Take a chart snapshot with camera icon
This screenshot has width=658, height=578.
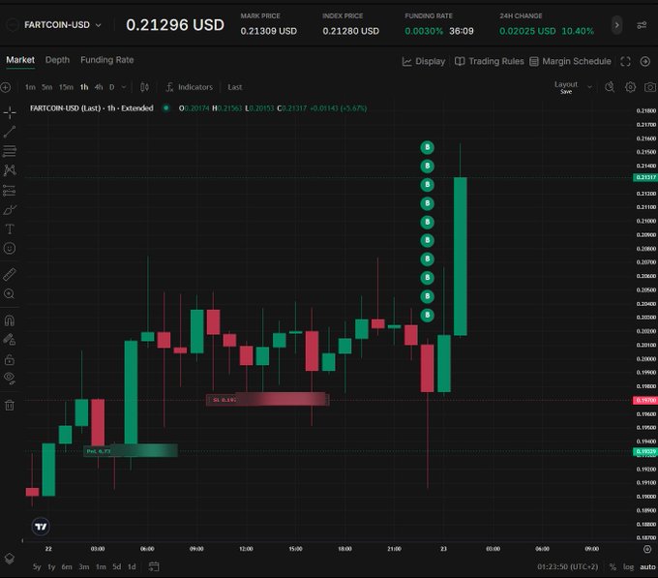(650, 87)
